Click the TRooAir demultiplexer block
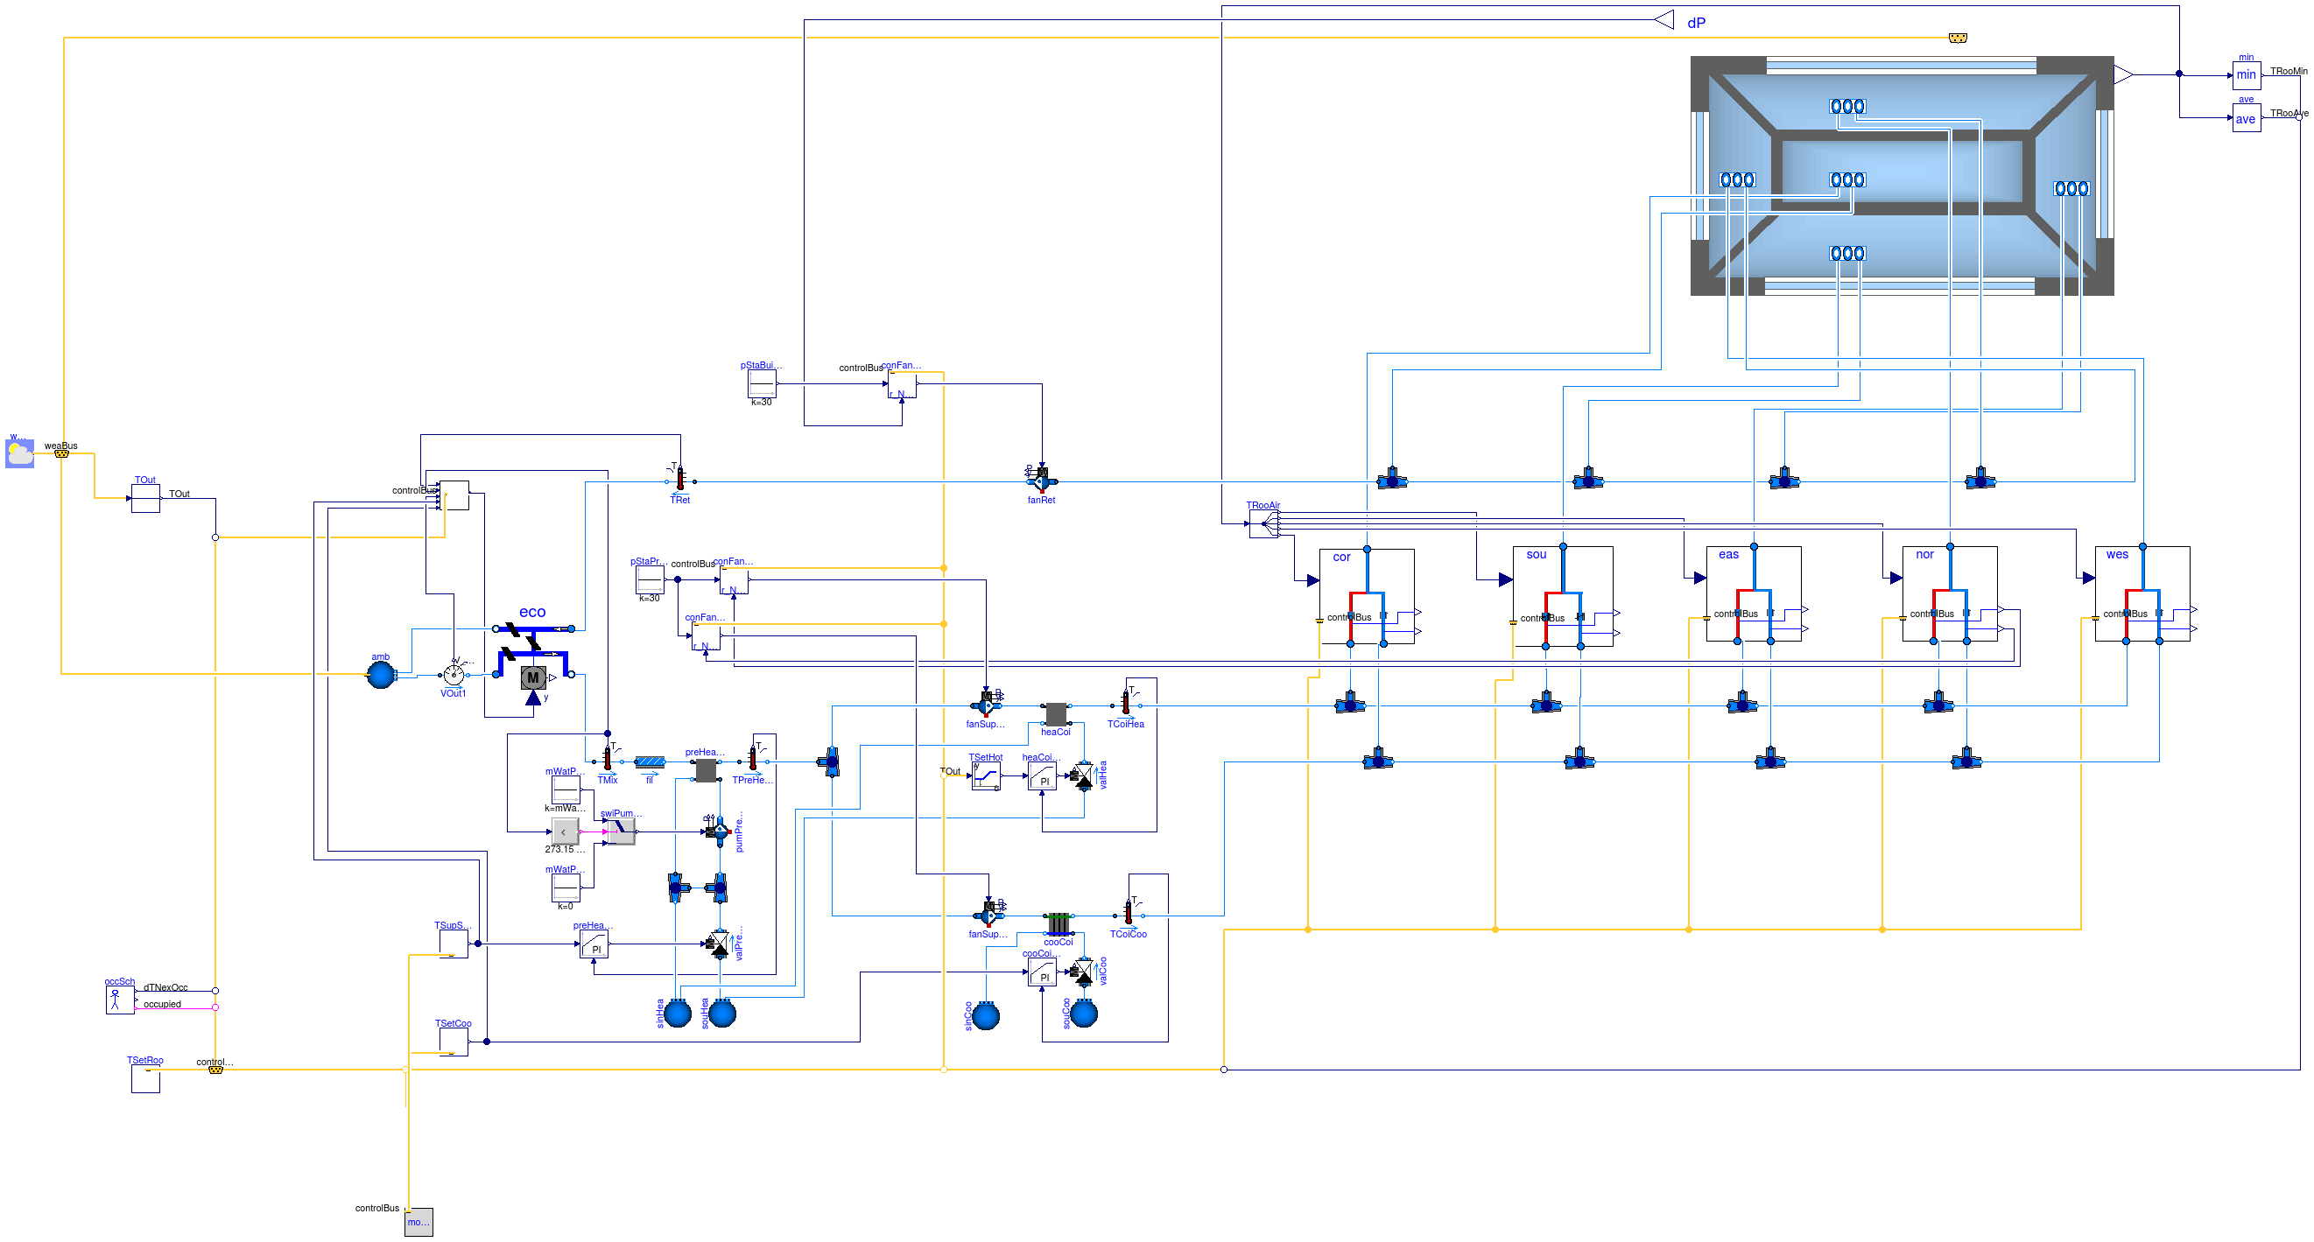The width and height of the screenshot is (2314, 1242). (1264, 523)
